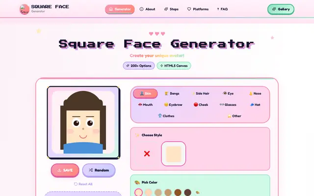The image size is (314, 196).
Task: Select the Bangs category
Action: click(x=172, y=94)
